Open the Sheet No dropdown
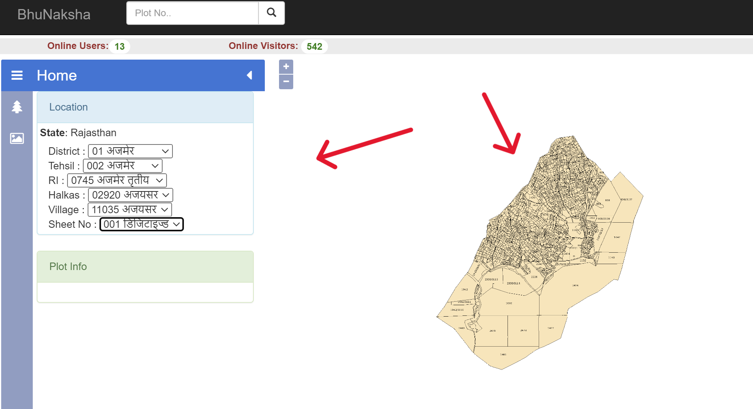 [142, 224]
